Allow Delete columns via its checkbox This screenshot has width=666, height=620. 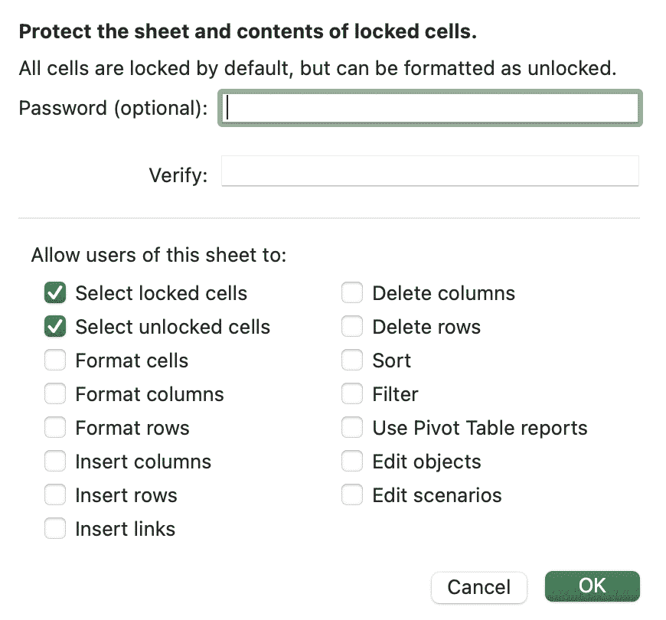[352, 293]
